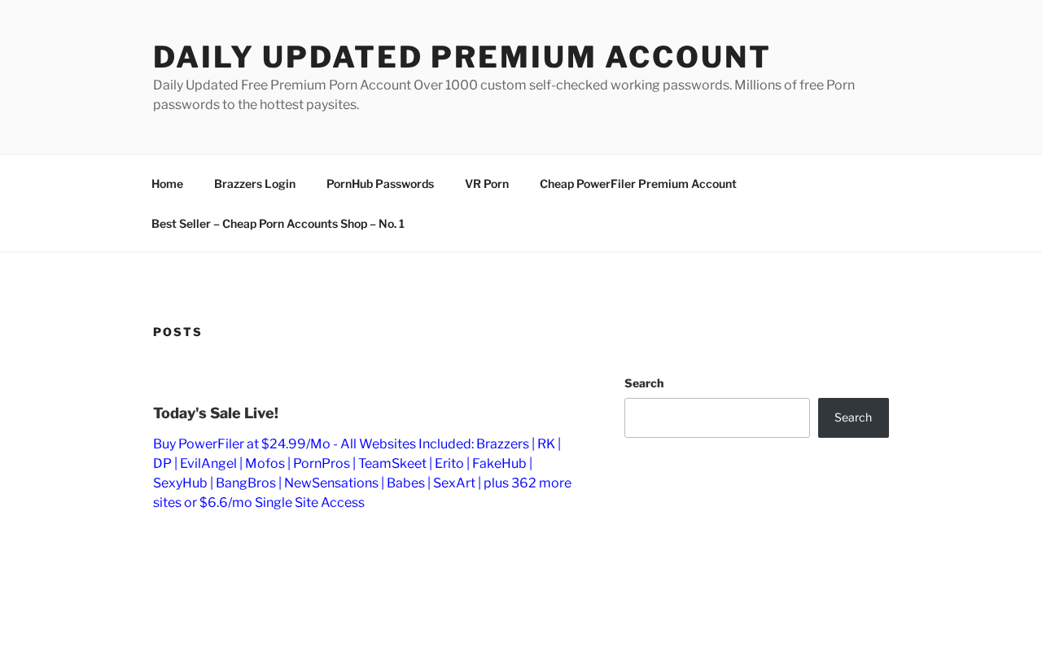
Task: Click the POSTS section heading
Action: (177, 332)
